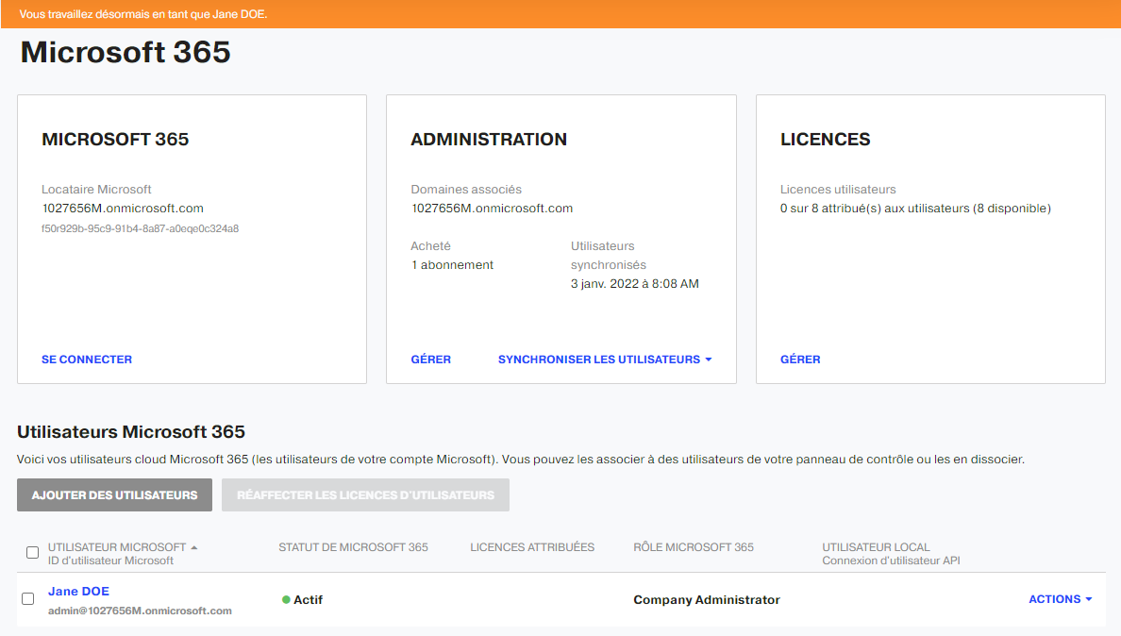Screen dimensions: 1121x636
Task: Click the UTILISATEUR LOCAL column header
Action: [876, 547]
